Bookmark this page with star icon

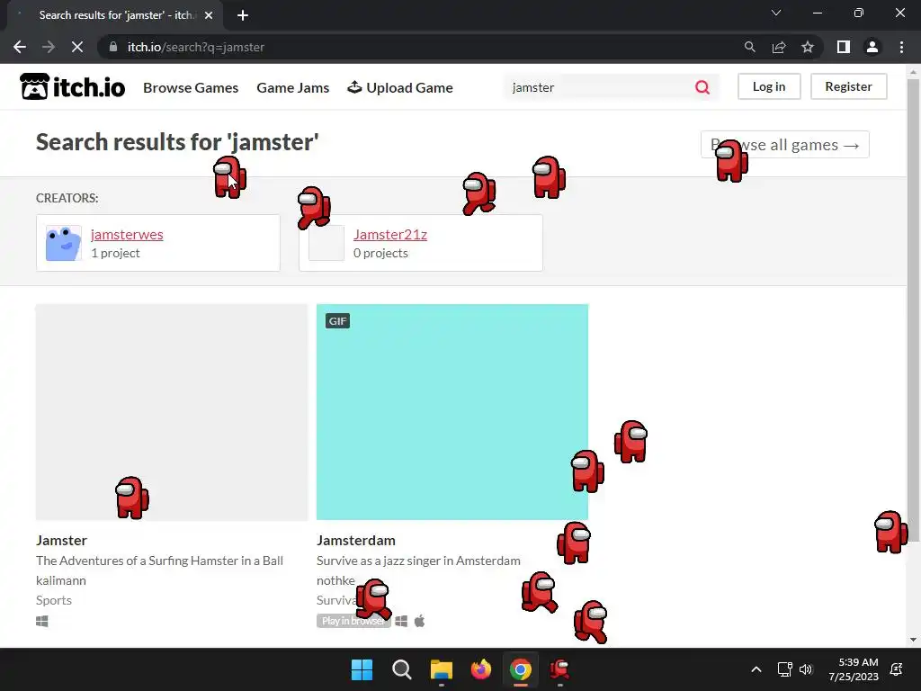click(x=808, y=47)
